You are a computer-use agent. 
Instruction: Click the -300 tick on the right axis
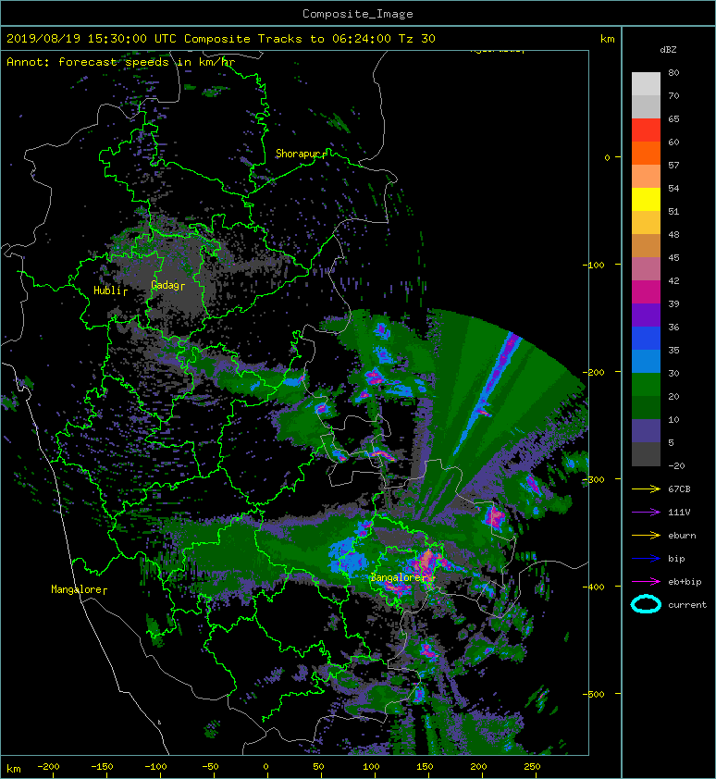click(x=593, y=479)
